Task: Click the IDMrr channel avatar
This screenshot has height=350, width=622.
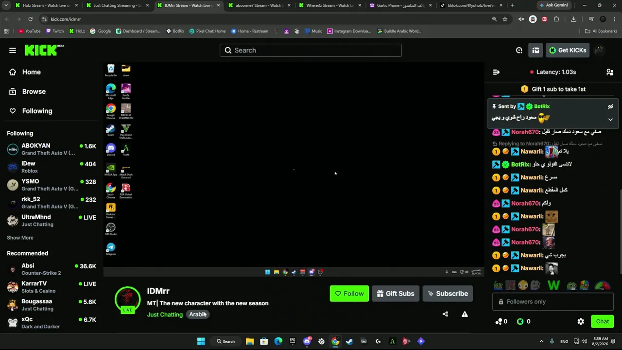Action: pos(127,299)
